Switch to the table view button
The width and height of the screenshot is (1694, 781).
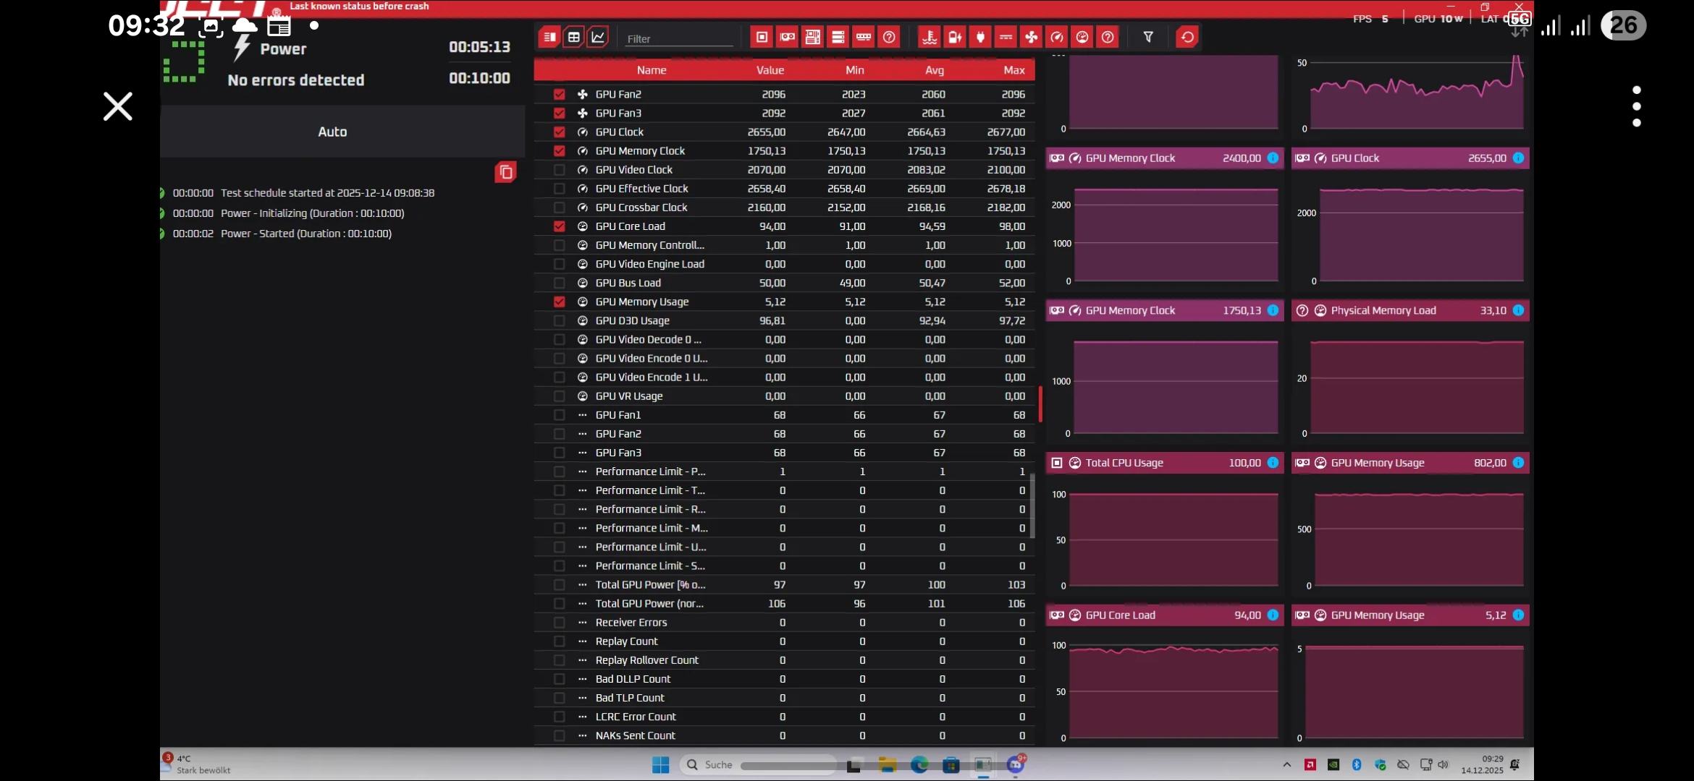pos(574,37)
